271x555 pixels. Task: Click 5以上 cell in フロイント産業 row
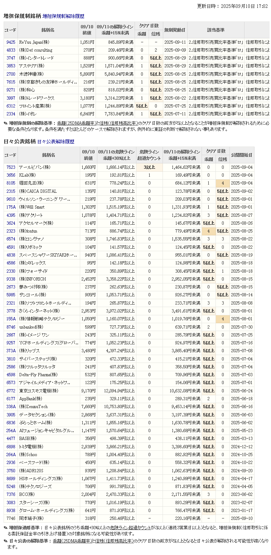pyautogui.click(x=142, y=106)
